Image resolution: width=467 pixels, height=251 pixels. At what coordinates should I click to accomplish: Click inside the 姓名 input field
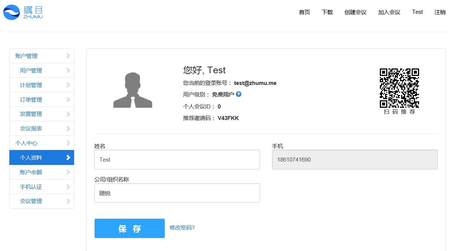tap(177, 159)
